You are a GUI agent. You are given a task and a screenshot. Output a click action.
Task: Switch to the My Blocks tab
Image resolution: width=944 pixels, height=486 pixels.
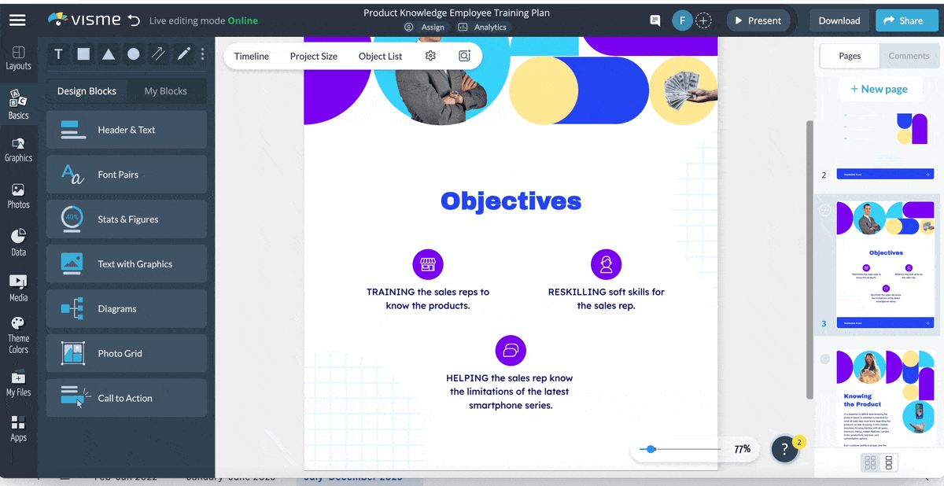pyautogui.click(x=165, y=91)
